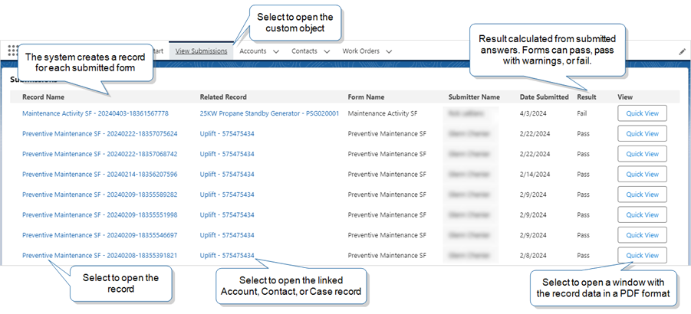Click Quick View for the 2/8/2024 submission
The image size is (691, 314).
(x=642, y=255)
